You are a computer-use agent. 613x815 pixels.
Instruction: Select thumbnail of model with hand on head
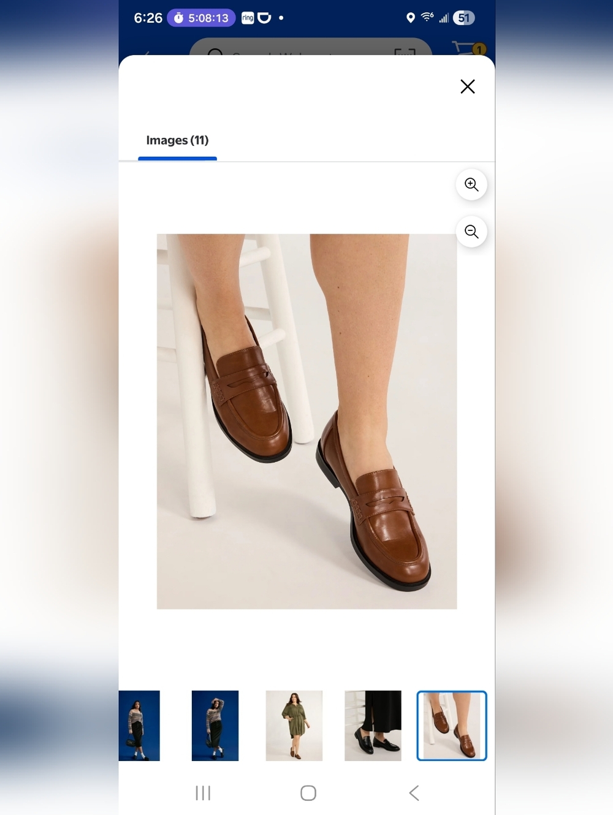click(215, 726)
